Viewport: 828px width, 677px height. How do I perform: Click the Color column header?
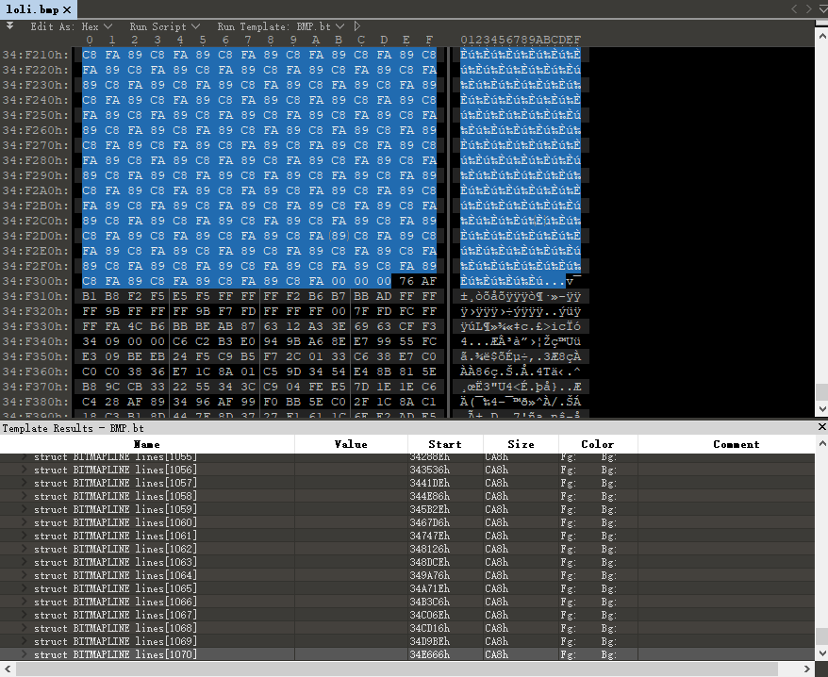coord(597,444)
